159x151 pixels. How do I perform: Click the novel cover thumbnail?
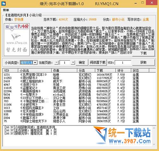tap(17, 40)
